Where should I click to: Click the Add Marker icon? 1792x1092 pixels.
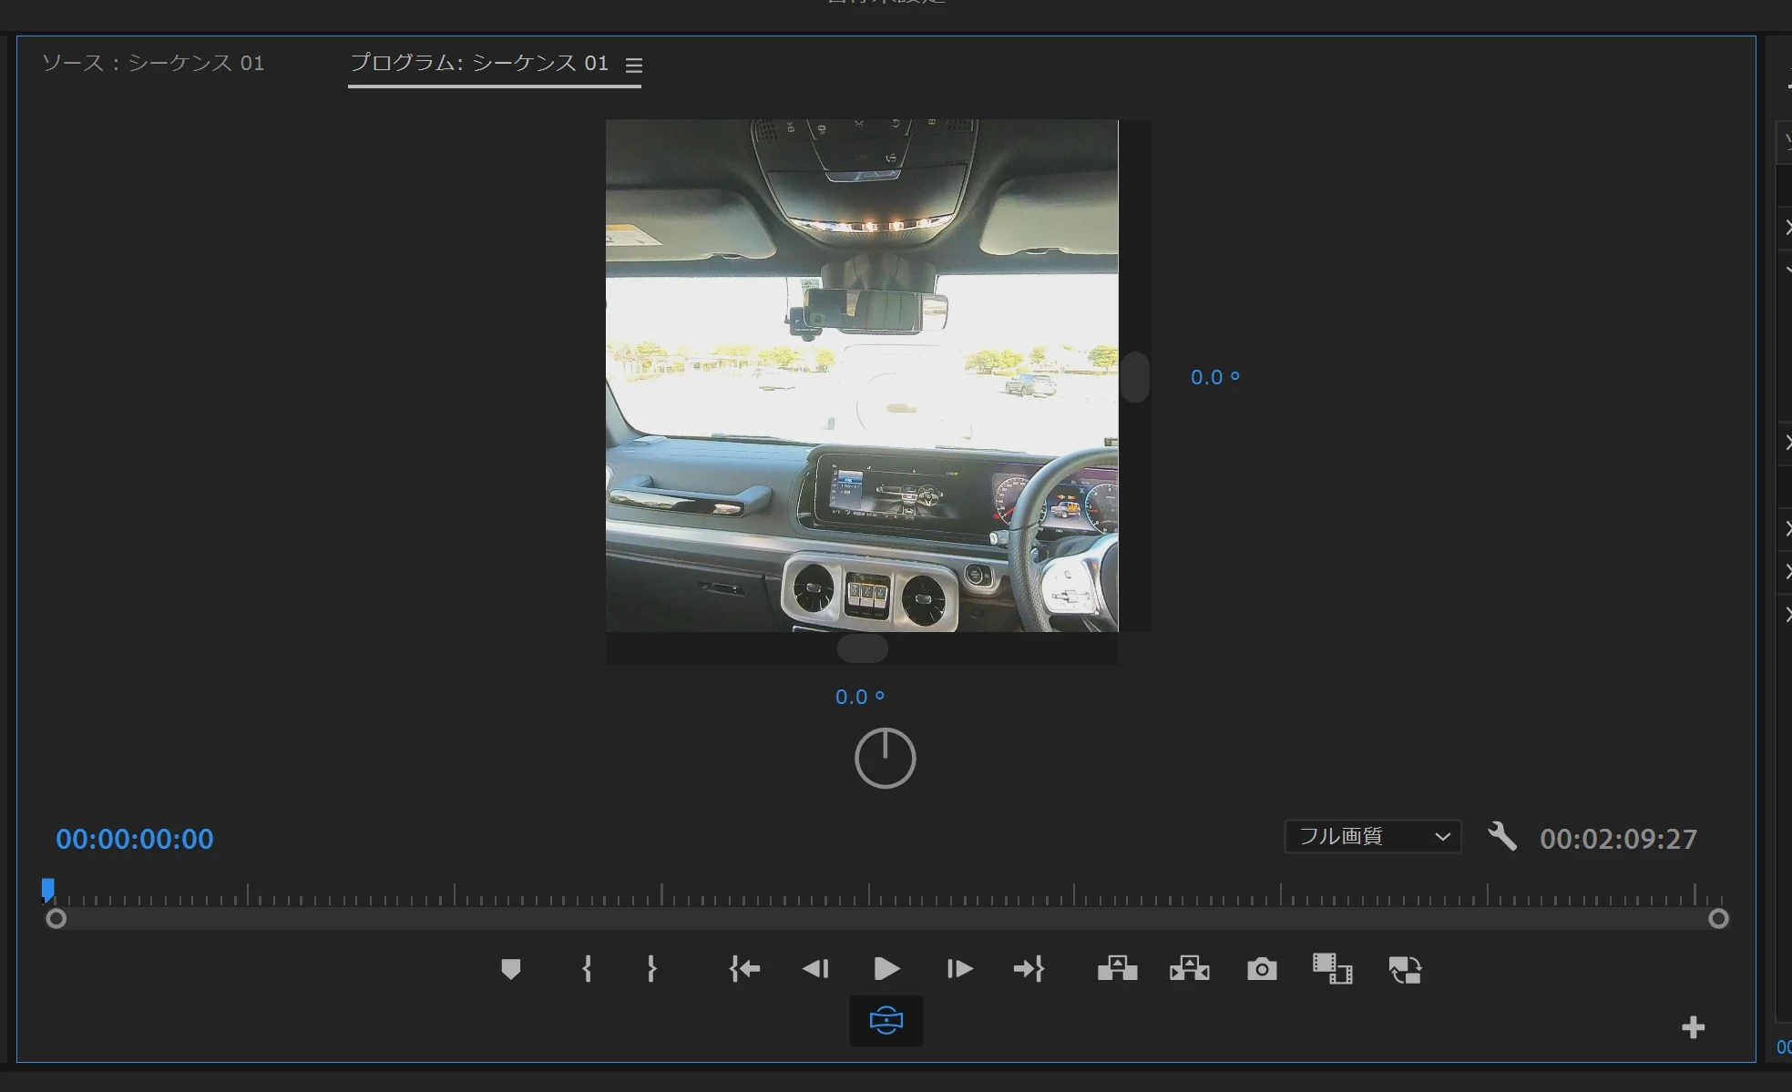510,969
